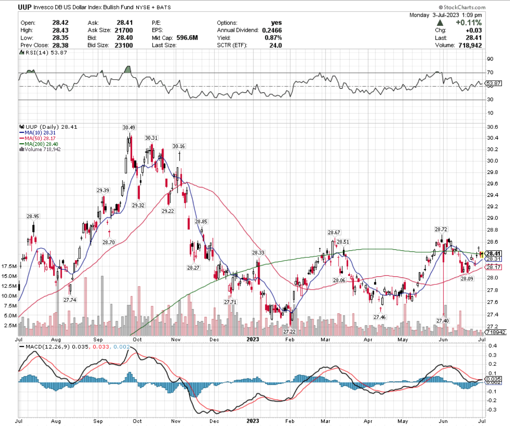Click the 'MACD(12,26,9) 0.035' panel label
This screenshot has width=510, height=426.
[56, 347]
